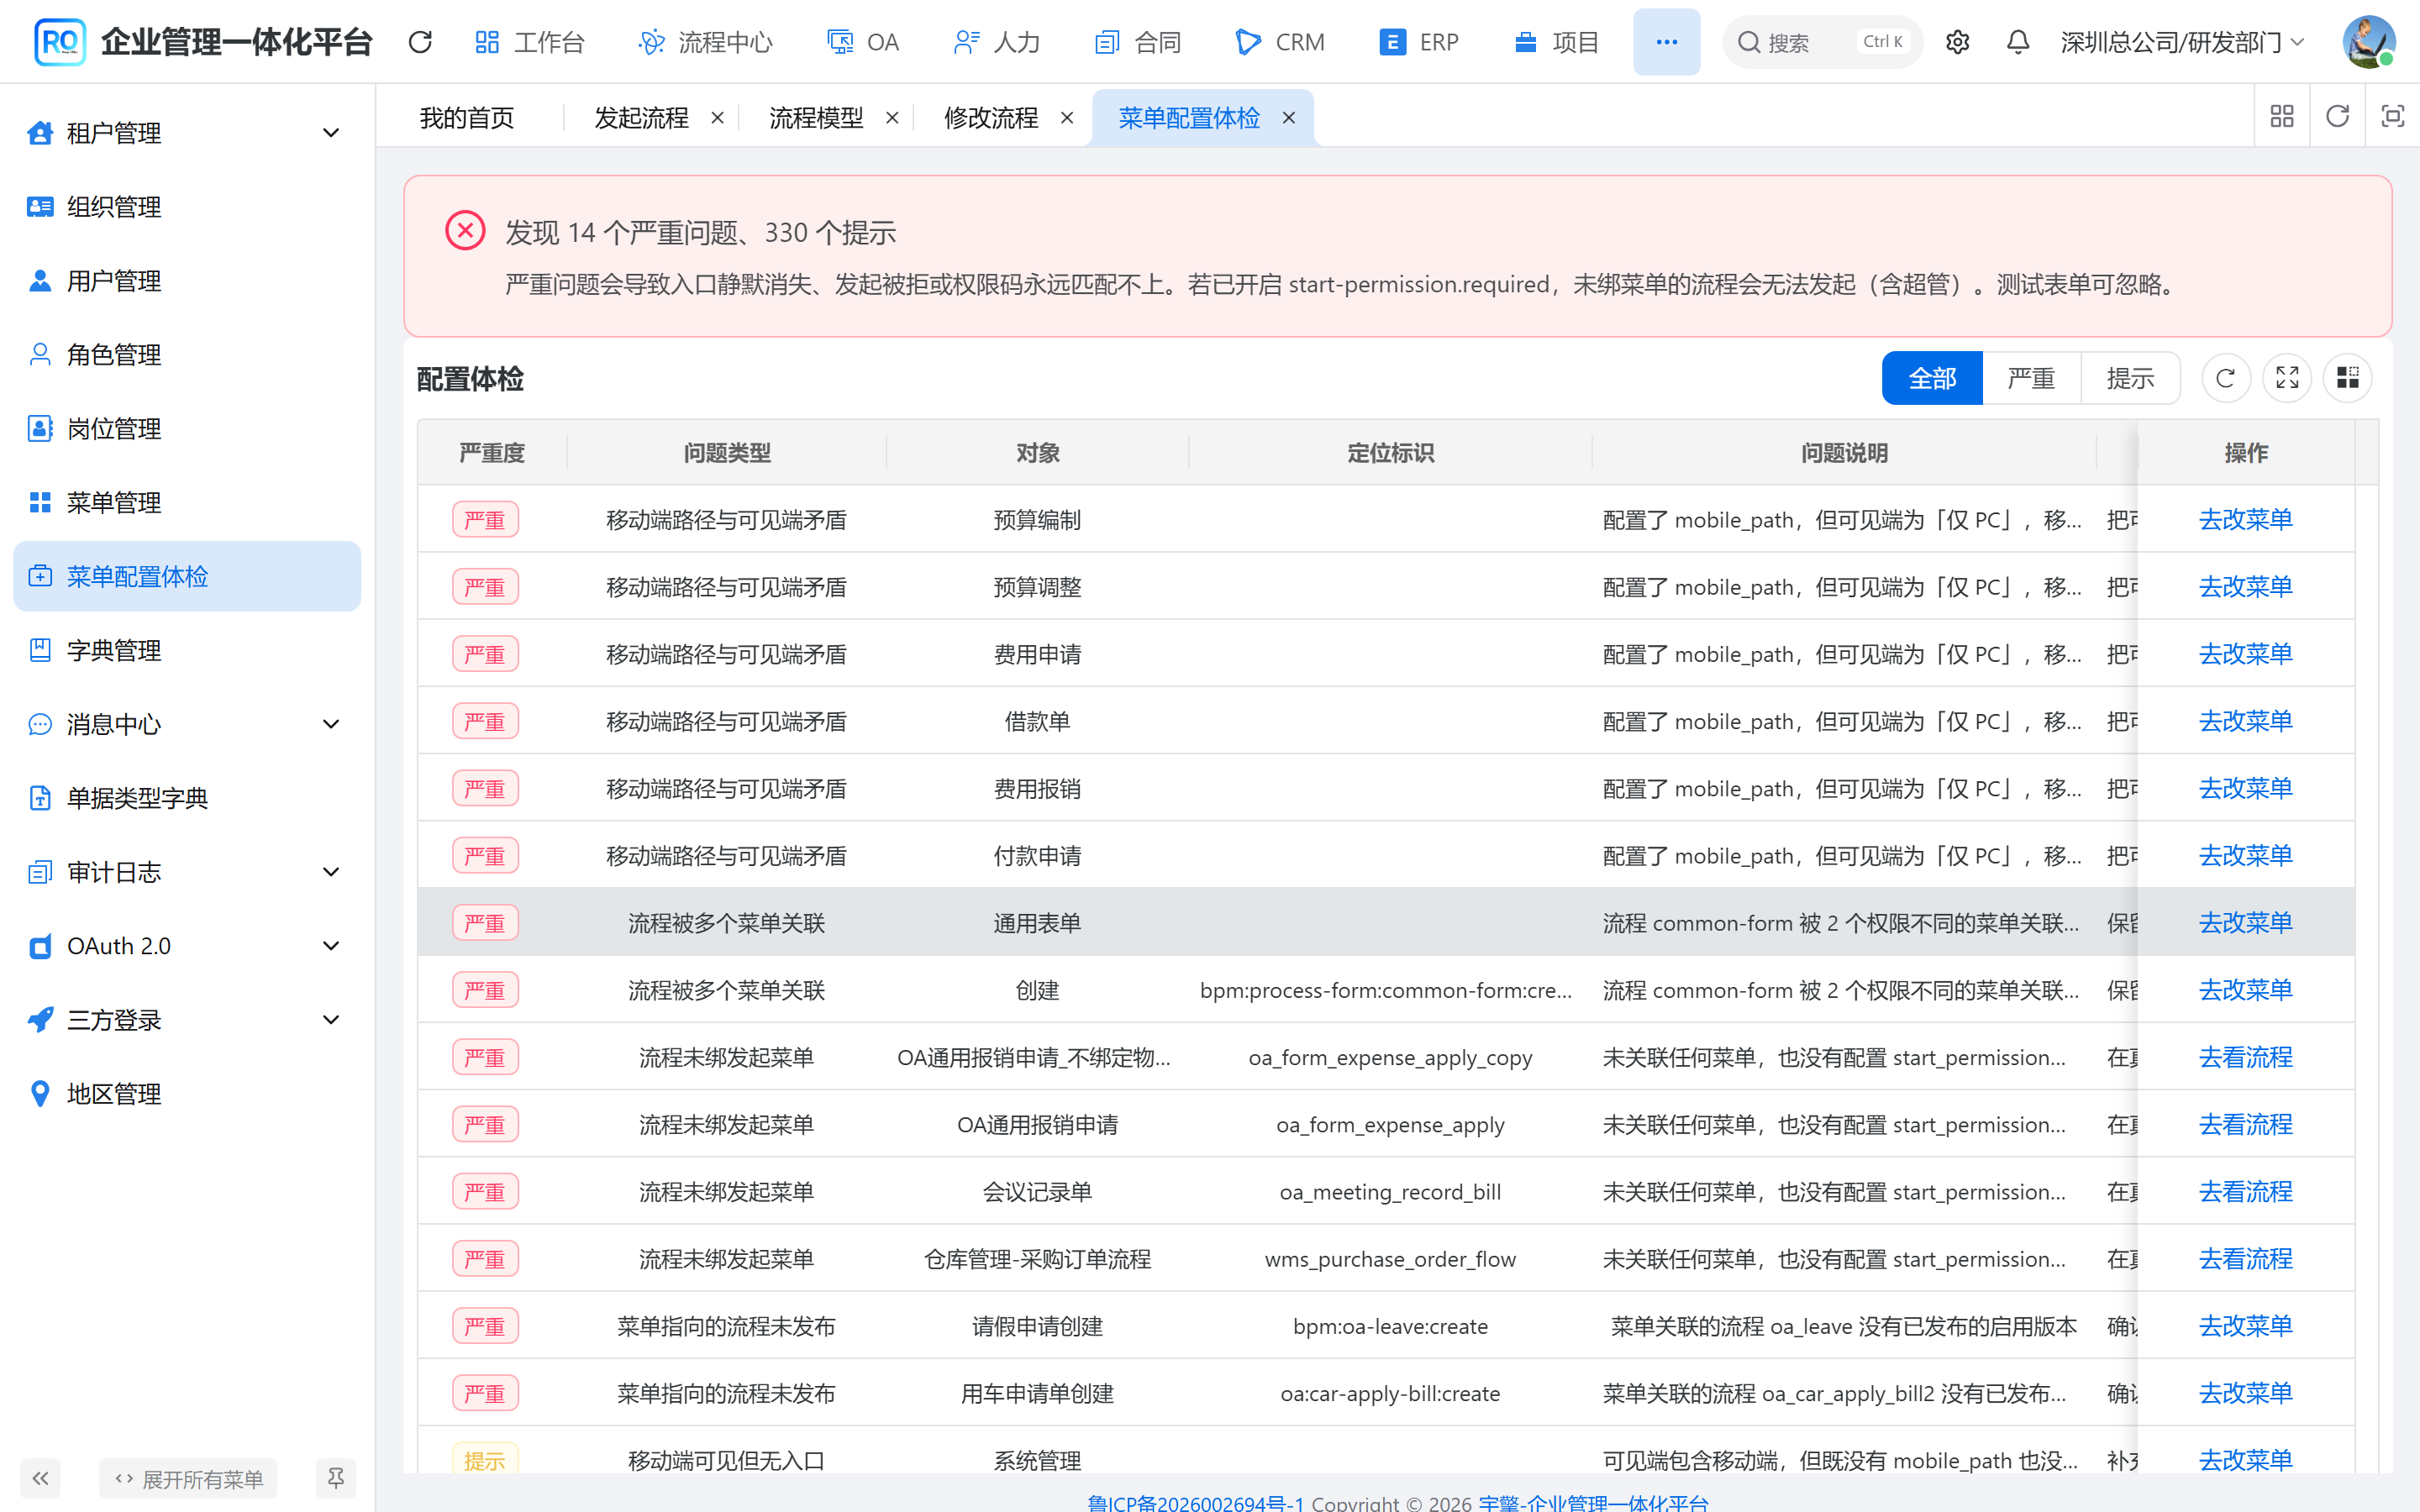Switch to the 我的首页 tab
Screen dimensions: 2420x1512
click(x=467, y=118)
